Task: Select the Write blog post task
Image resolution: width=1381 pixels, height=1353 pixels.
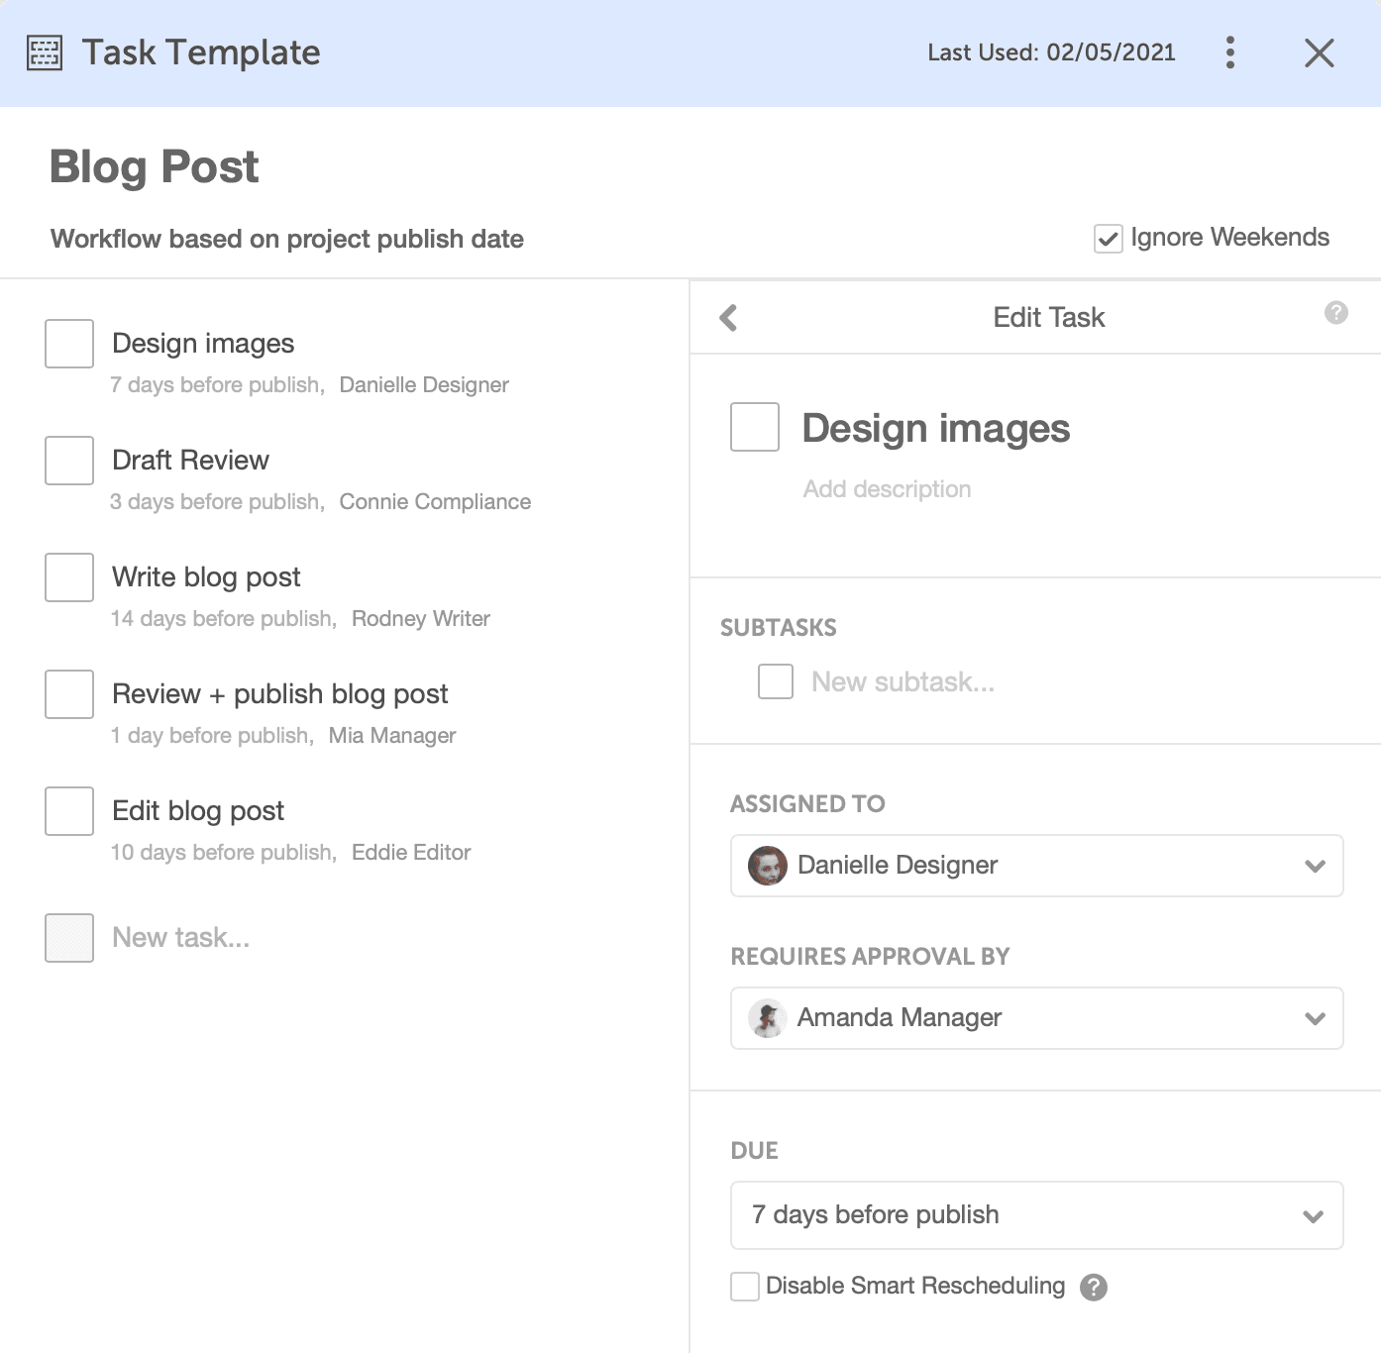Action: point(205,576)
